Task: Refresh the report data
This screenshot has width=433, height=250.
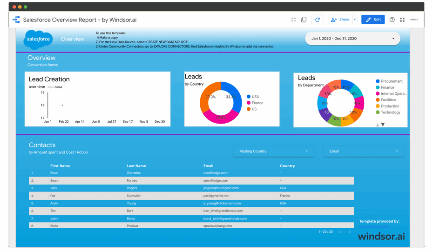Action: [317, 20]
